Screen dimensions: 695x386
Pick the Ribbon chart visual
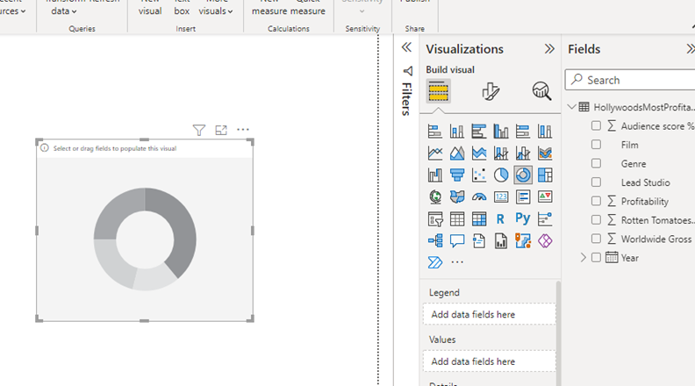(545, 154)
